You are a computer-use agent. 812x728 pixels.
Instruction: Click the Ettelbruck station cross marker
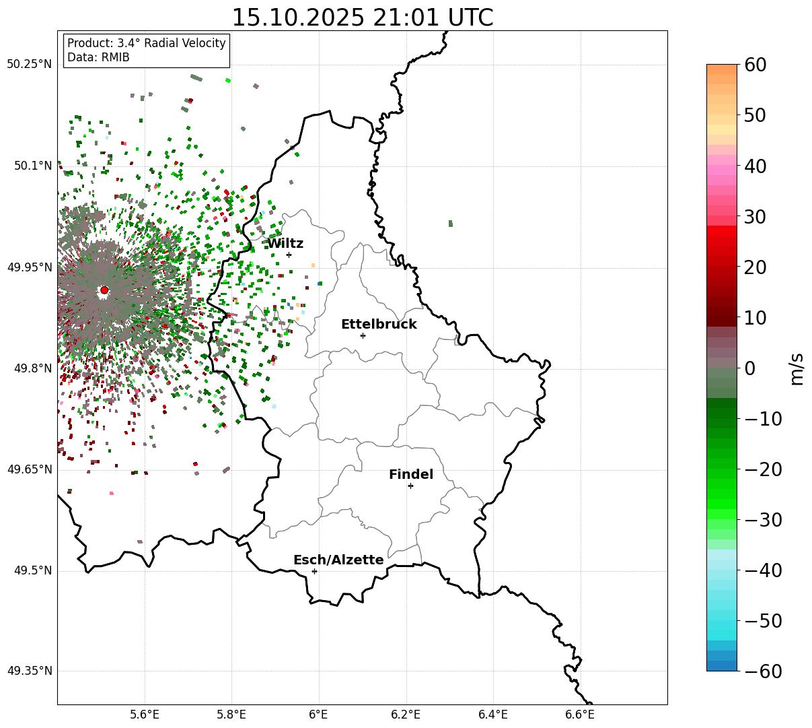coord(363,335)
